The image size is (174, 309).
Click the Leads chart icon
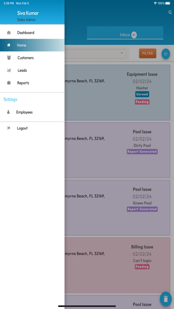pyautogui.click(x=9, y=70)
